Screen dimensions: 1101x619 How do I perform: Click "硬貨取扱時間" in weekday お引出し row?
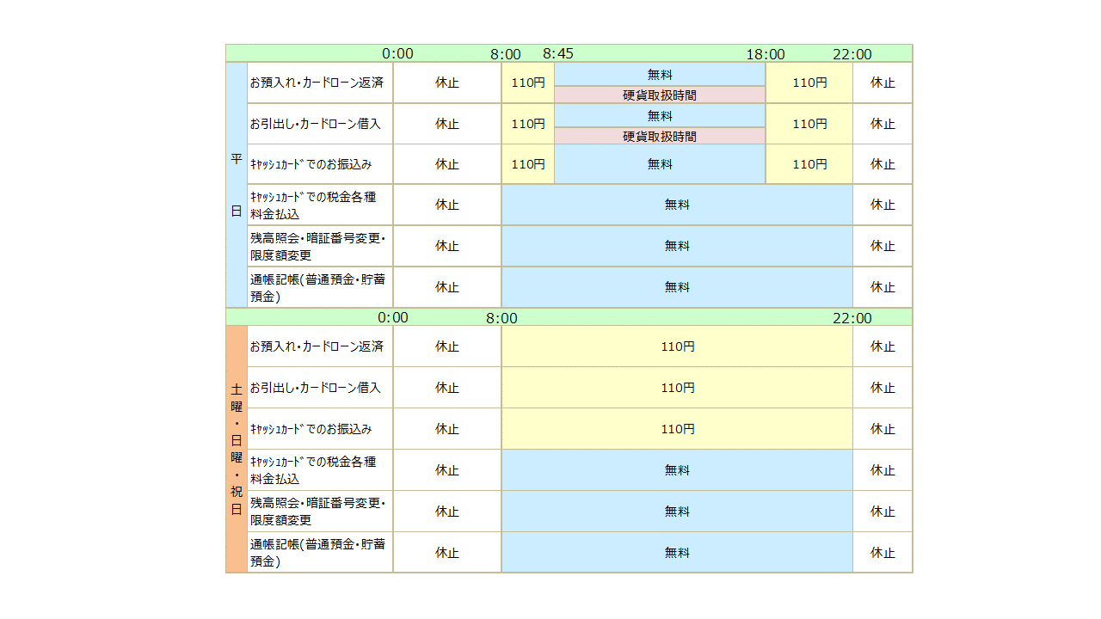tap(660, 136)
